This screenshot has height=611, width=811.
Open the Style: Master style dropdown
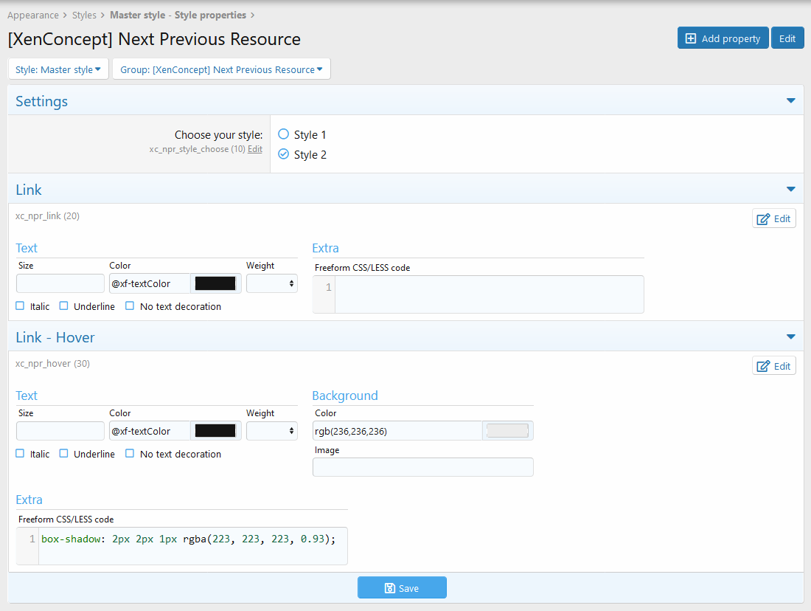tap(58, 69)
